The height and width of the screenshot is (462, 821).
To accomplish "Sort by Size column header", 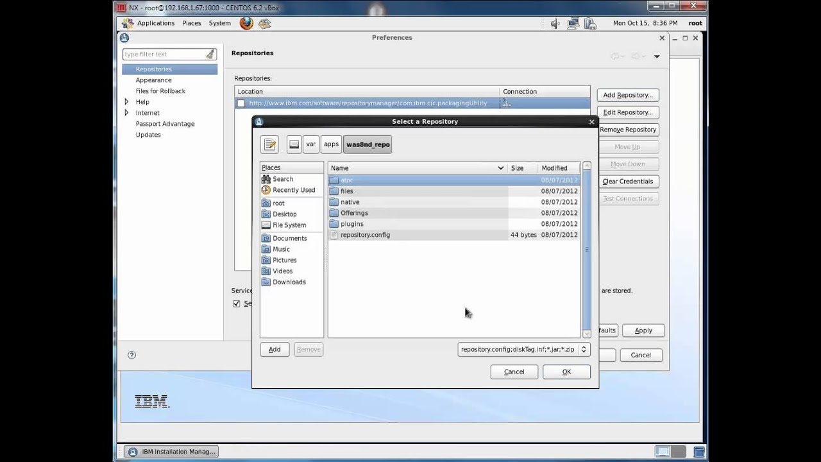I will pyautogui.click(x=523, y=168).
